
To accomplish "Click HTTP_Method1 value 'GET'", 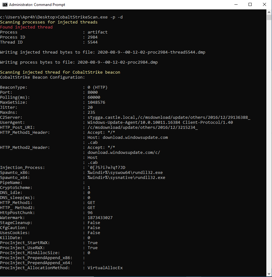I will [91, 203].
